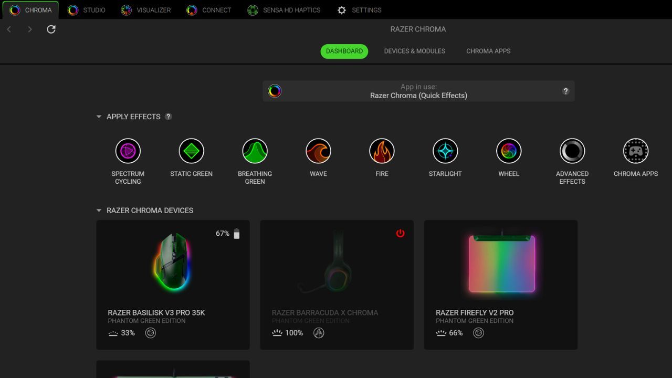672x378 pixels.
Task: Apply the Static Green effect
Action: (191, 151)
